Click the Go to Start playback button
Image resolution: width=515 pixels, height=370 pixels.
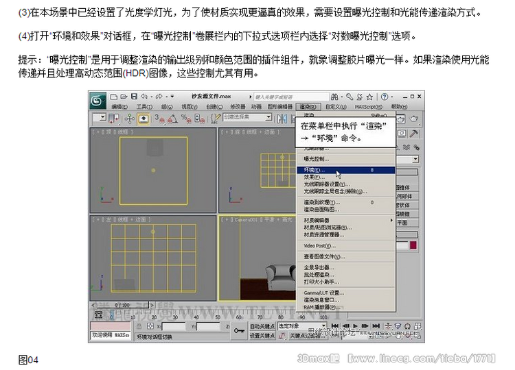click(334, 326)
